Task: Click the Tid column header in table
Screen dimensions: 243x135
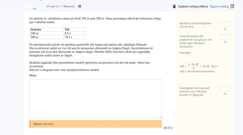Action: 74,29
